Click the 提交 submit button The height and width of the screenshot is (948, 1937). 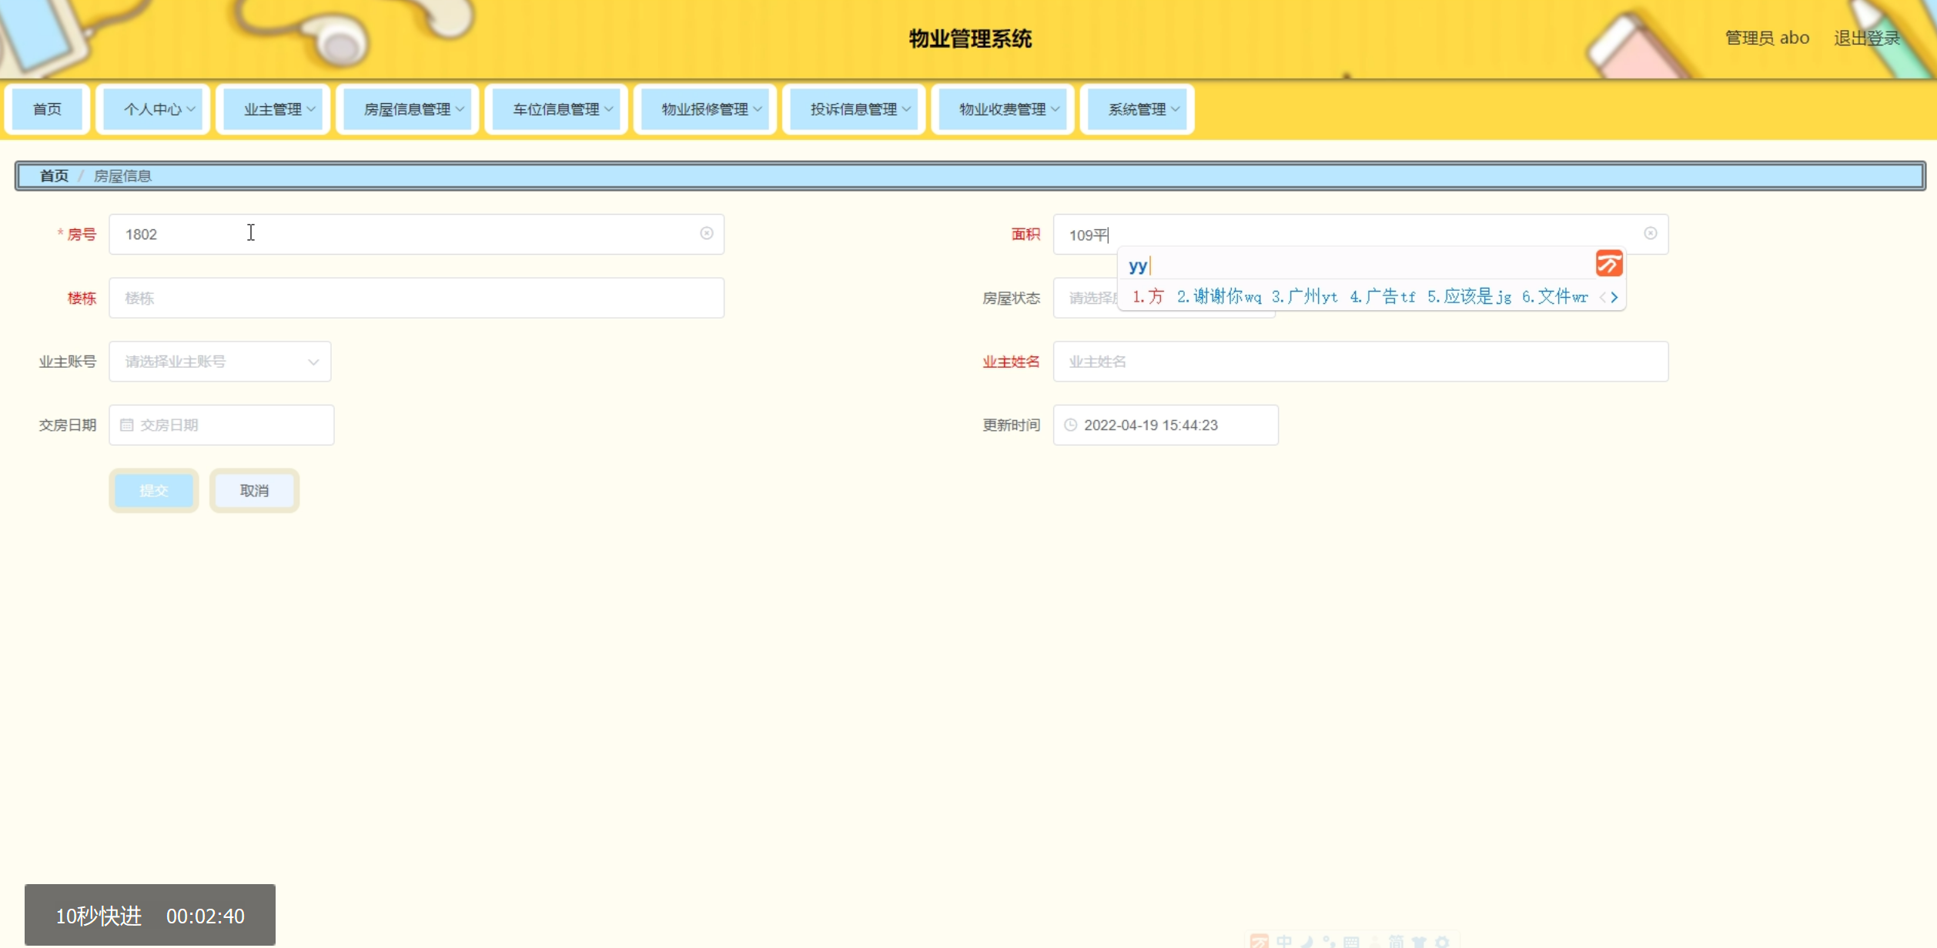153,490
